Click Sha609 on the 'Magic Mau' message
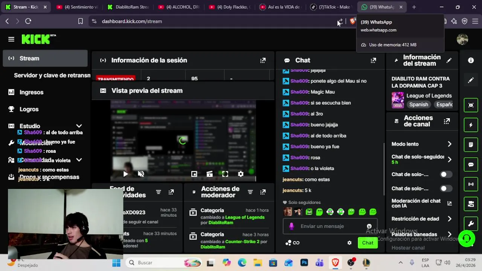 (x=299, y=92)
